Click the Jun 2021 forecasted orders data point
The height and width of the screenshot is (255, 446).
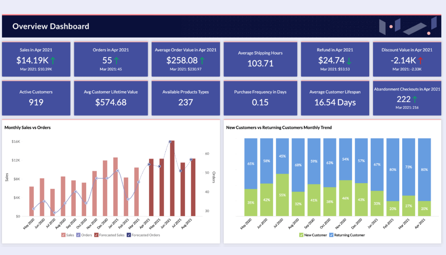170,142
